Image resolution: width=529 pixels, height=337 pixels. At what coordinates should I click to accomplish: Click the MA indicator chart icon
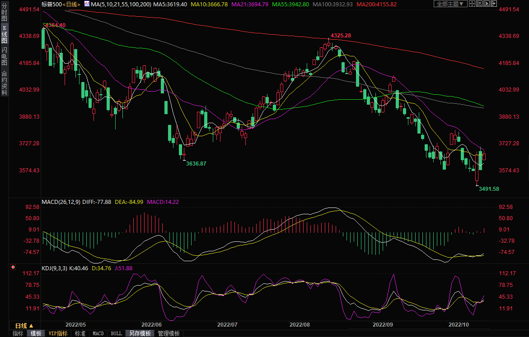[87, 4]
